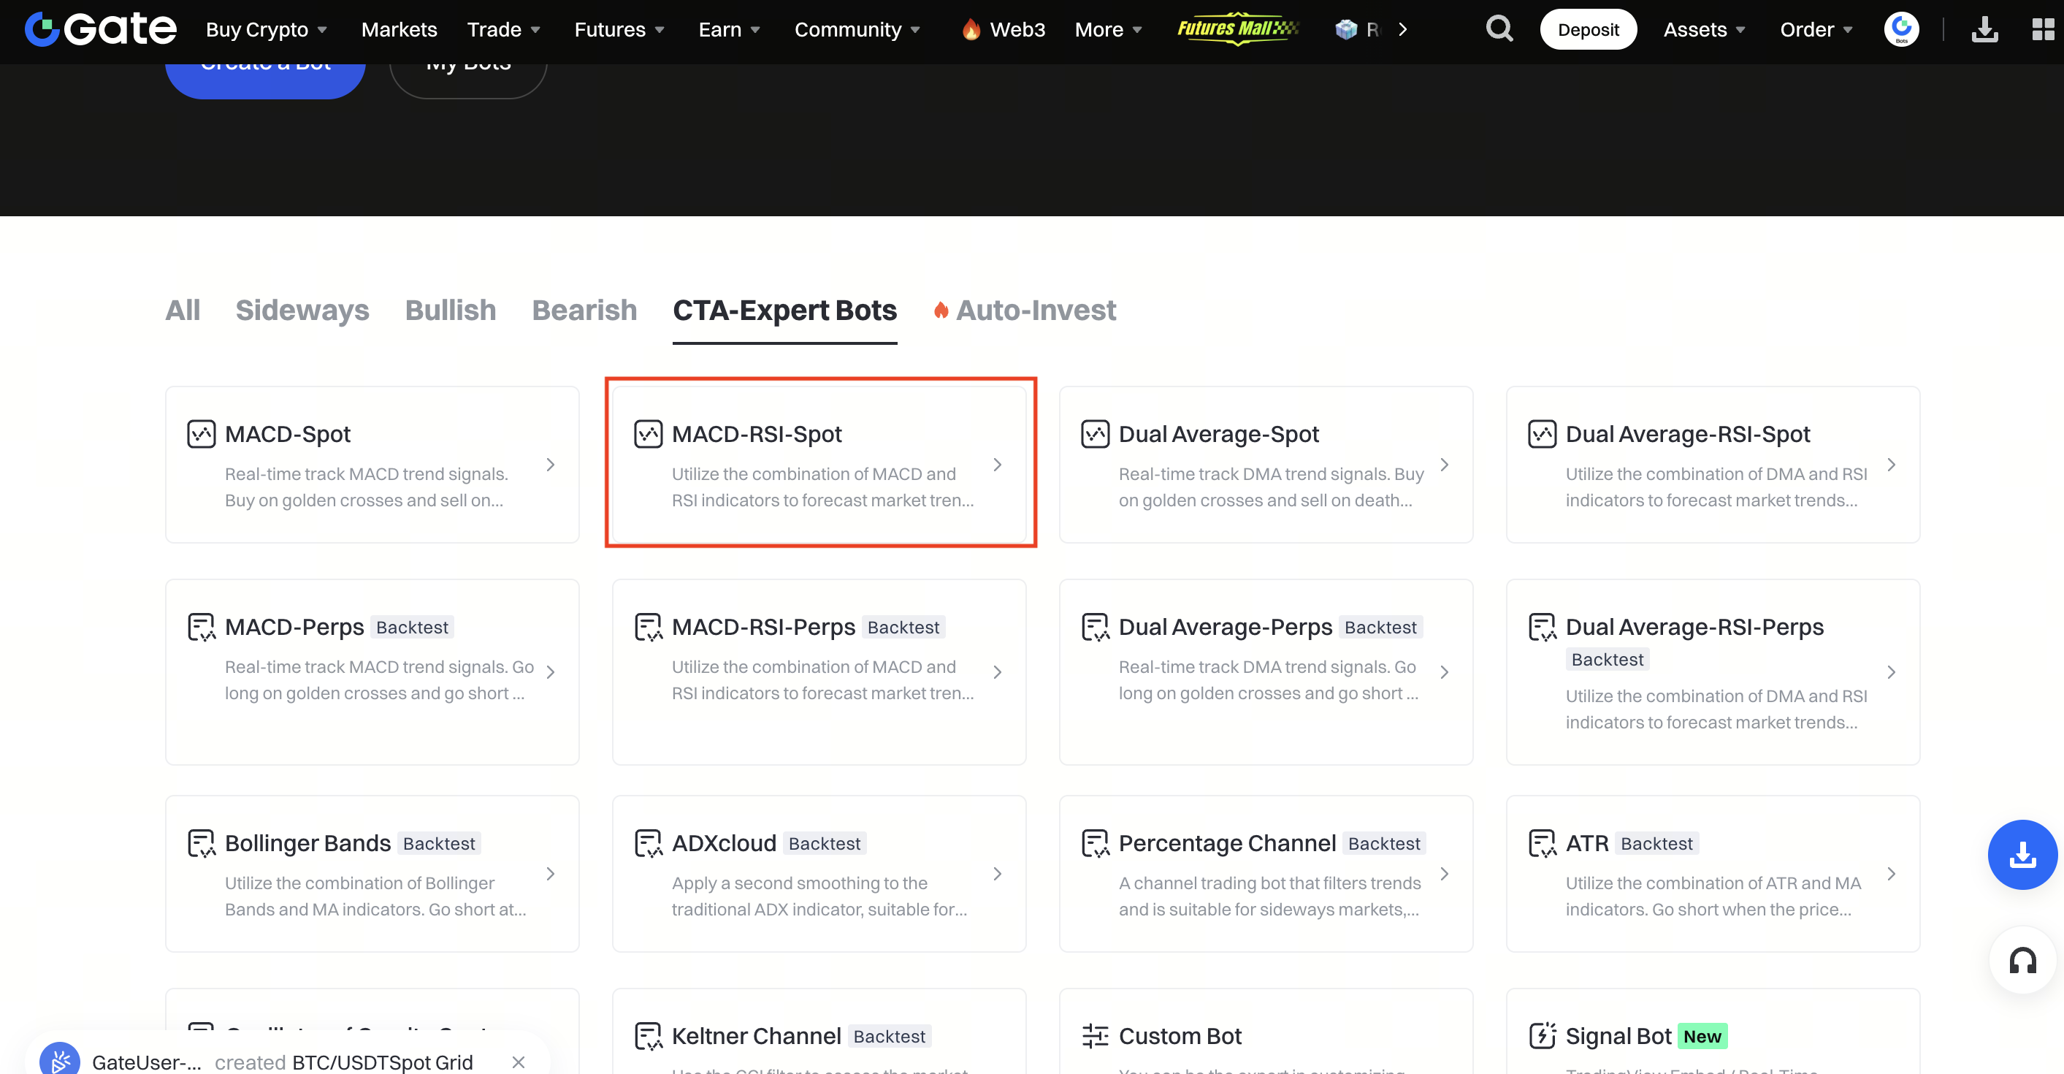Click the Custom Bot sliders icon
This screenshot has width=2064, height=1074.
pyautogui.click(x=1095, y=1035)
